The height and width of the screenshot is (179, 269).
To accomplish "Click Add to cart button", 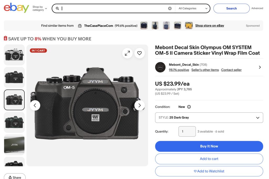I will [209, 159].
